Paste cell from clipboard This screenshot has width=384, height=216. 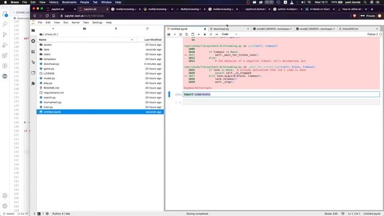pos(193,35)
